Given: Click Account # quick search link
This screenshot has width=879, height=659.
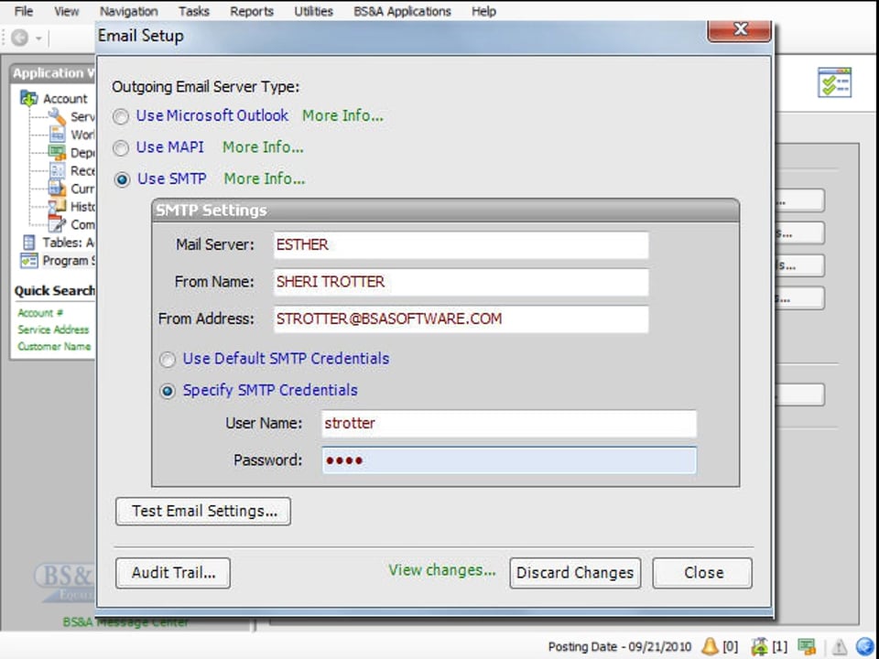Looking at the screenshot, I should [39, 313].
